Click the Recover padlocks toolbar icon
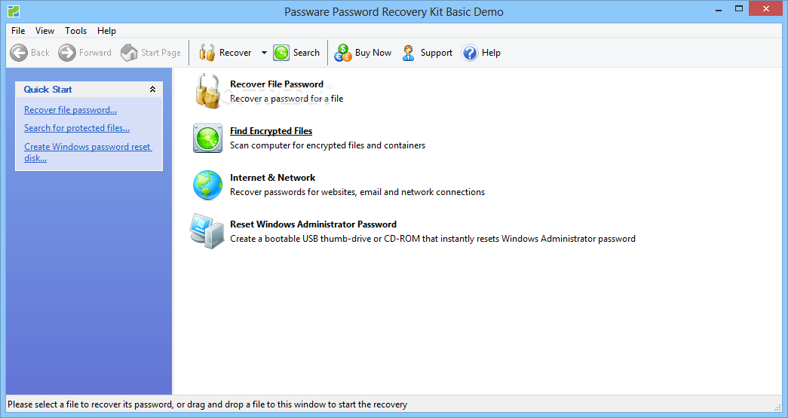This screenshot has width=788, height=418. [207, 53]
